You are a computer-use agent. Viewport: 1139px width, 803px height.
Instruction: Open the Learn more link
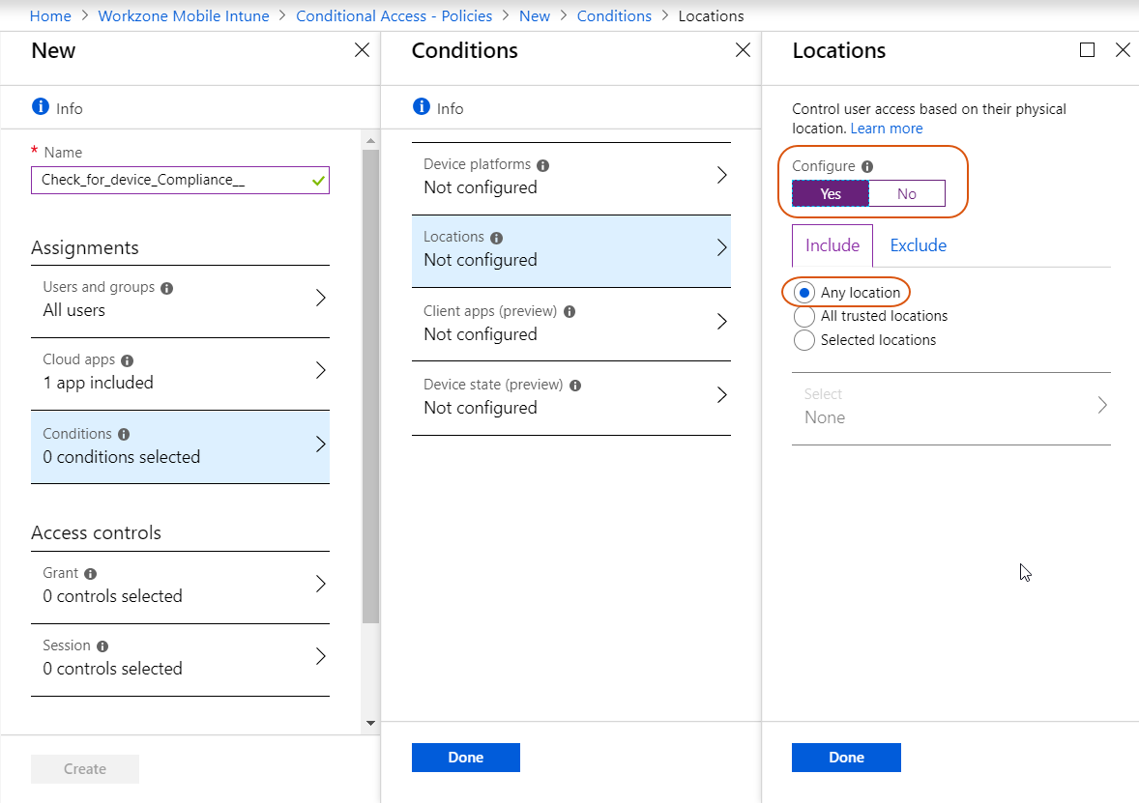point(887,129)
